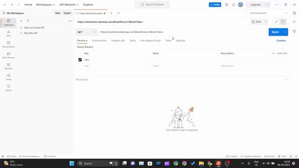Click the Invite button
The width and height of the screenshot is (299, 168).
click(x=215, y=5)
